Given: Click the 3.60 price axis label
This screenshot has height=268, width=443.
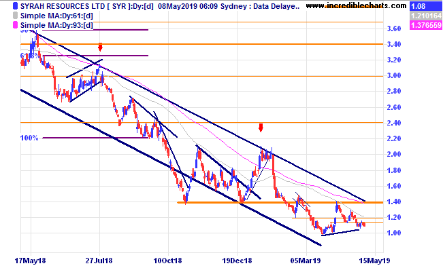Looking at the screenshot, I should [393, 28].
